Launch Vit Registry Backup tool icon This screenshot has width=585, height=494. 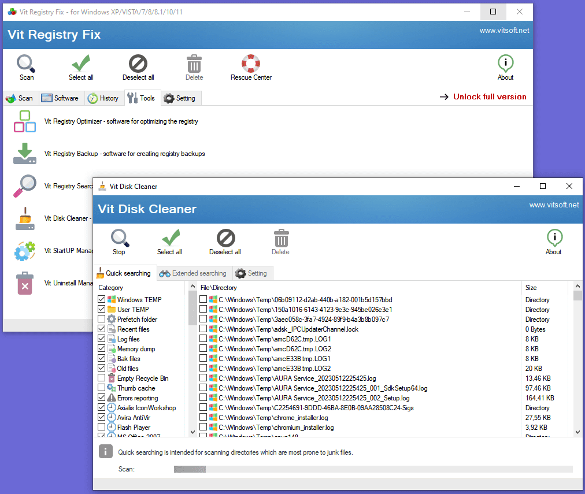[25, 154]
